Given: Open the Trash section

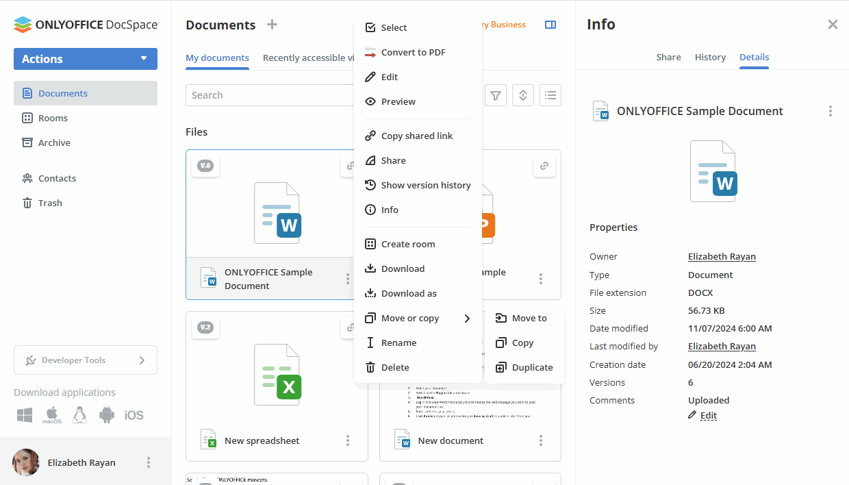Looking at the screenshot, I should tap(86, 203).
